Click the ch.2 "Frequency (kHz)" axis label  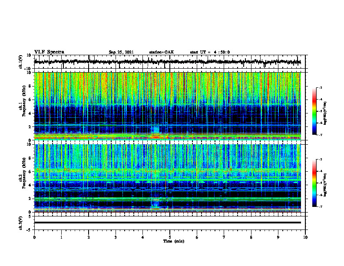point(24,173)
